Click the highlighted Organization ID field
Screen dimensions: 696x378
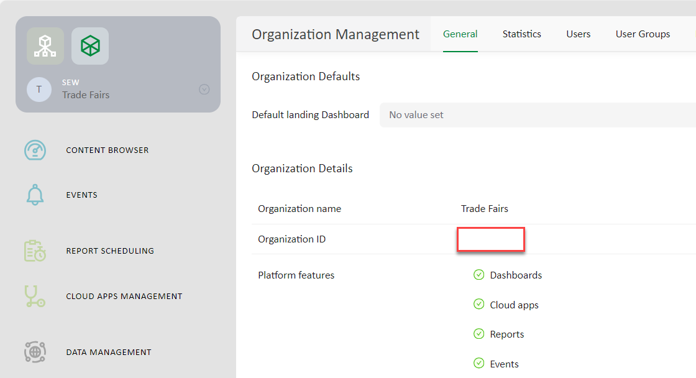pyautogui.click(x=491, y=239)
